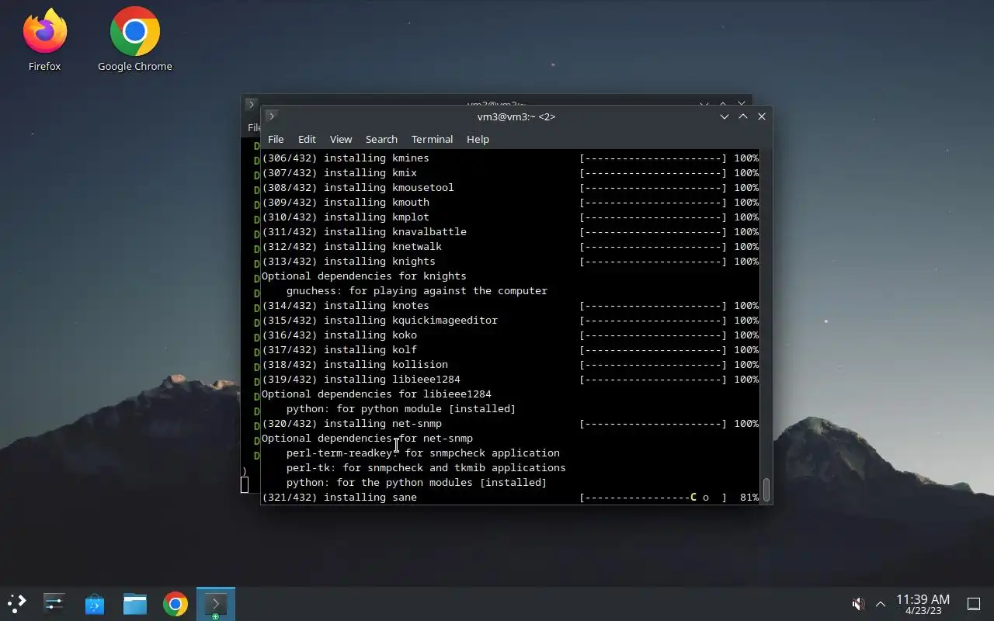Click the line installing net-snmp

(x=510, y=423)
